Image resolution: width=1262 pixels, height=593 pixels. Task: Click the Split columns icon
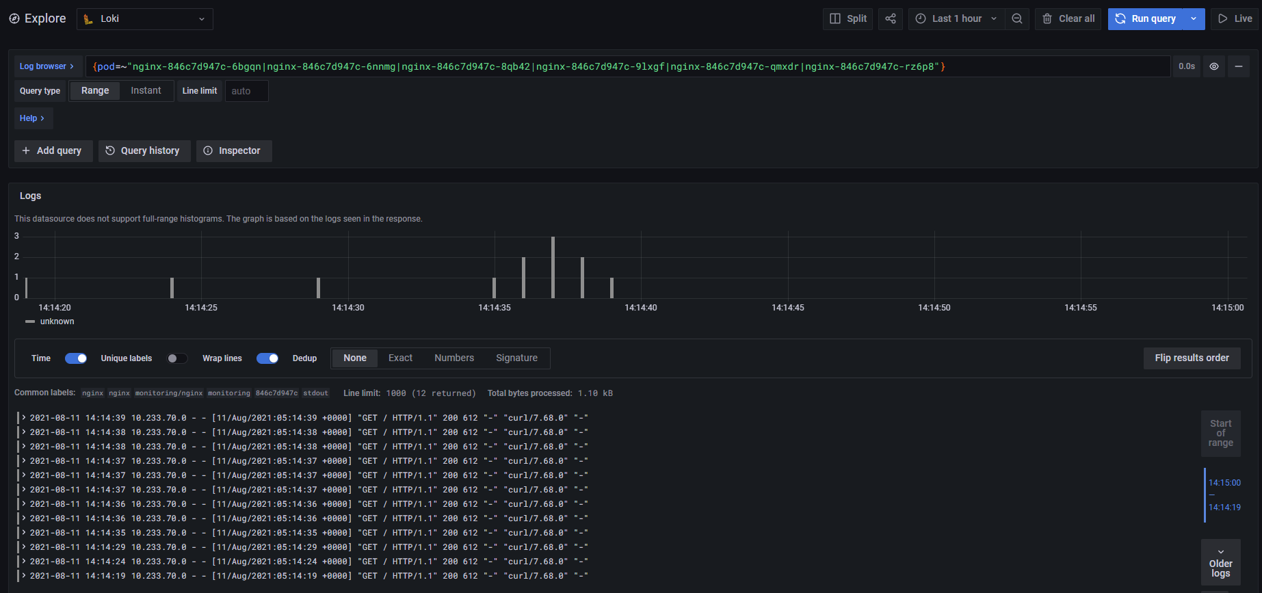[835, 19]
